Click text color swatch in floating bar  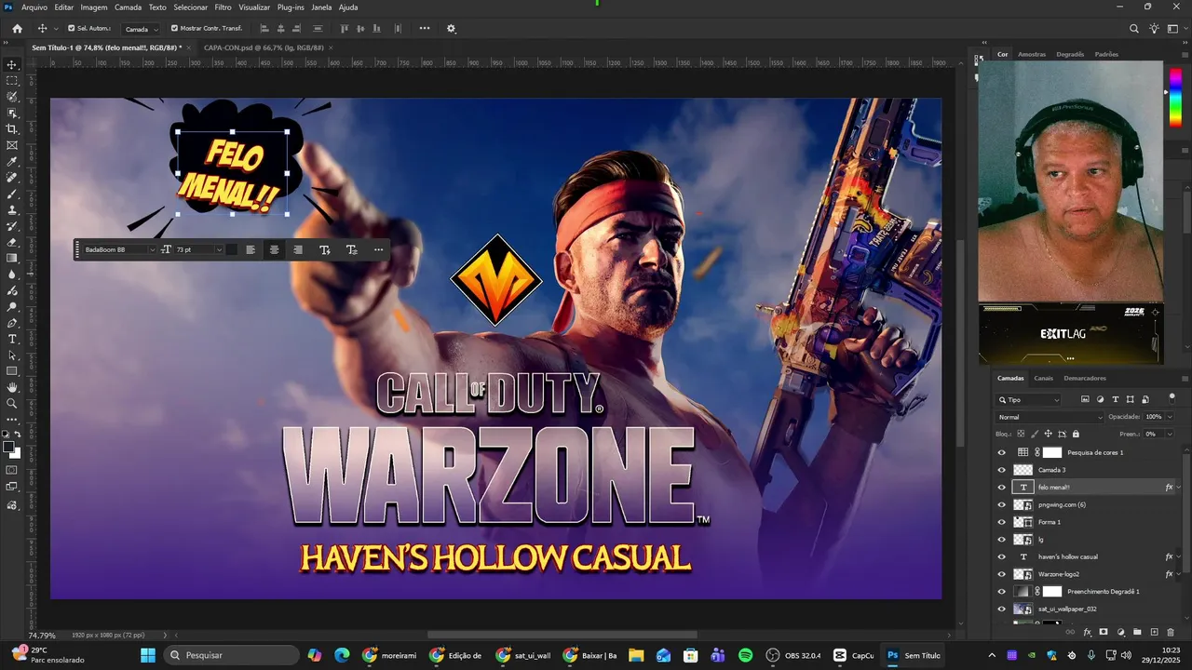pos(232,249)
